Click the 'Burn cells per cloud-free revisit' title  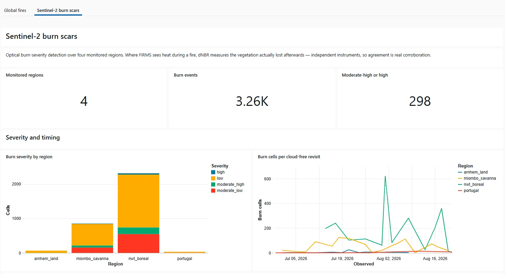pyautogui.click(x=289, y=157)
